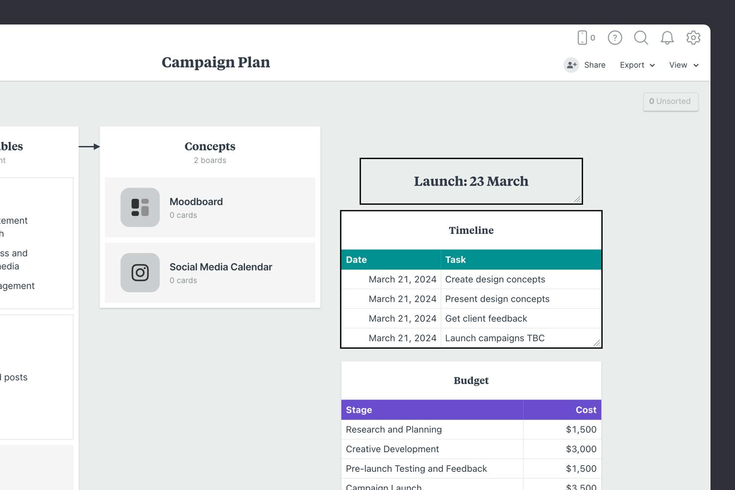Select the Creative Development budget row

coord(392,449)
